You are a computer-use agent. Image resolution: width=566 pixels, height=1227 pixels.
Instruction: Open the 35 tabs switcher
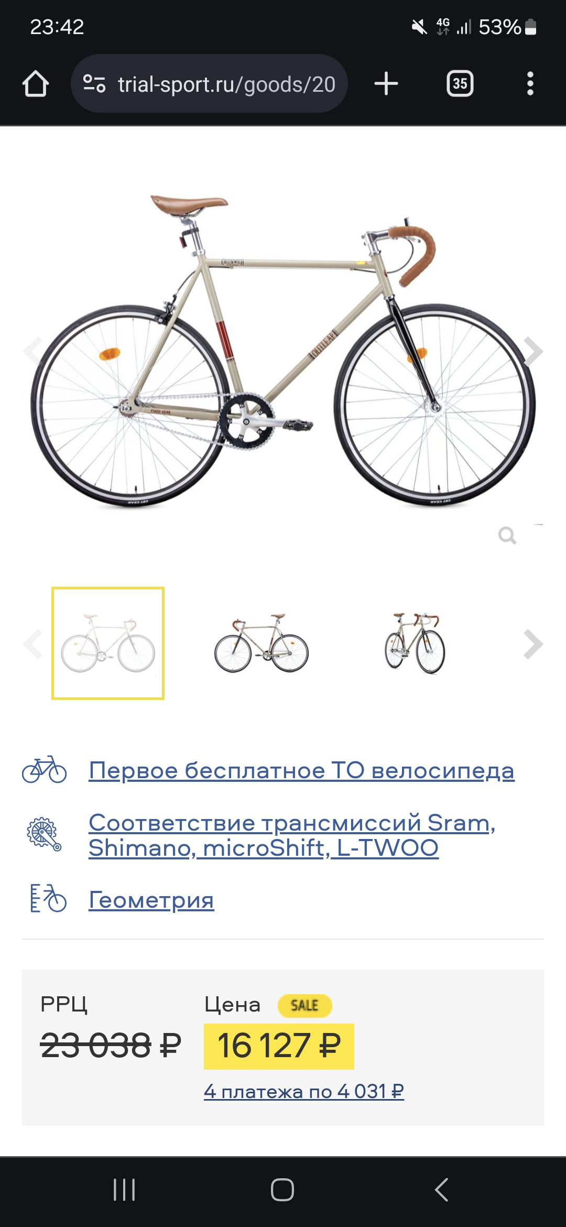[460, 84]
